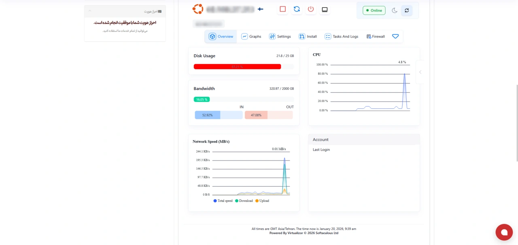
Task: Open the Firewall tab
Action: [376, 36]
